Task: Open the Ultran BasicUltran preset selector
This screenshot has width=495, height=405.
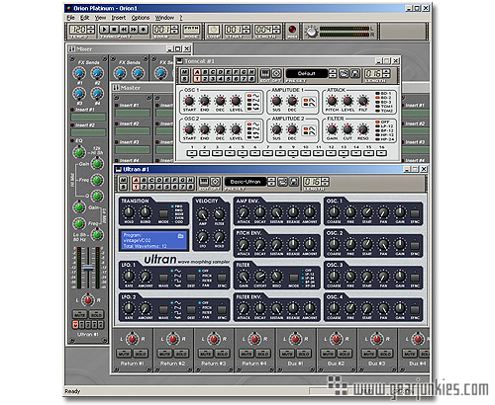Action: pos(246,182)
